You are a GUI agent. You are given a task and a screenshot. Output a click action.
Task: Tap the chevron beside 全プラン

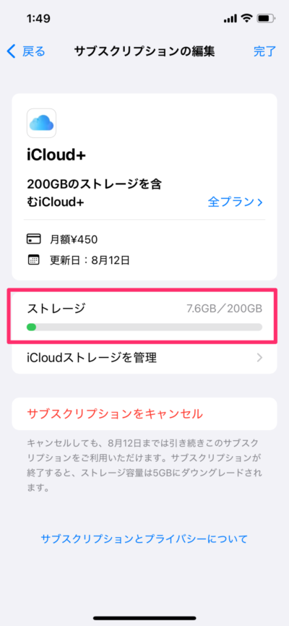(260, 202)
